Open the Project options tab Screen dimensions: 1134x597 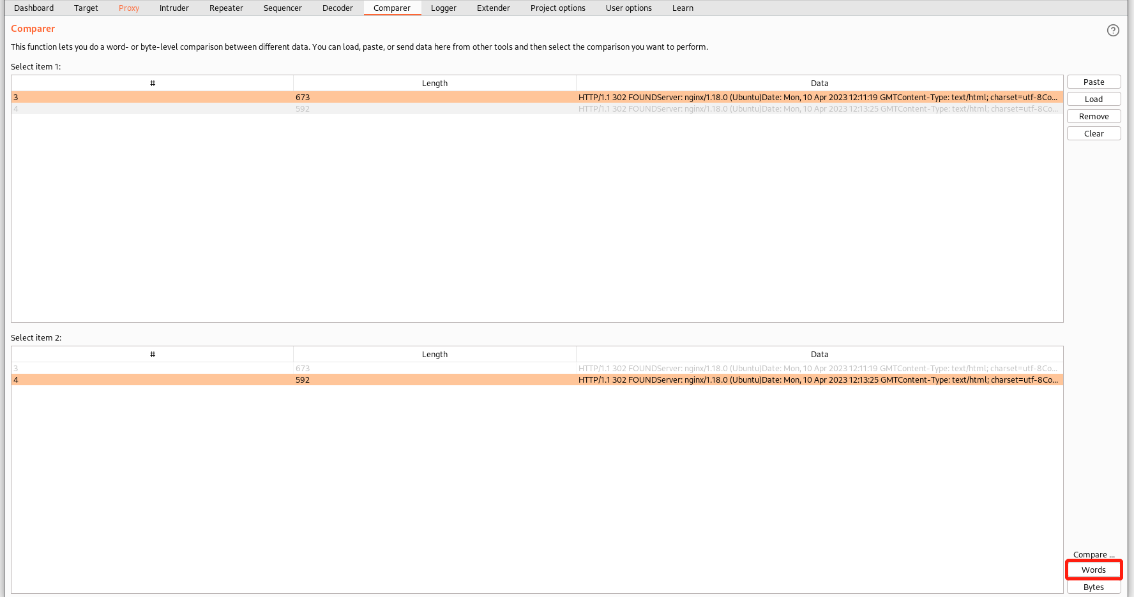tap(557, 8)
